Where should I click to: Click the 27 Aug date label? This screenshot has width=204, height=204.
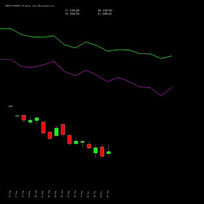pyautogui.click(x=68, y=194)
